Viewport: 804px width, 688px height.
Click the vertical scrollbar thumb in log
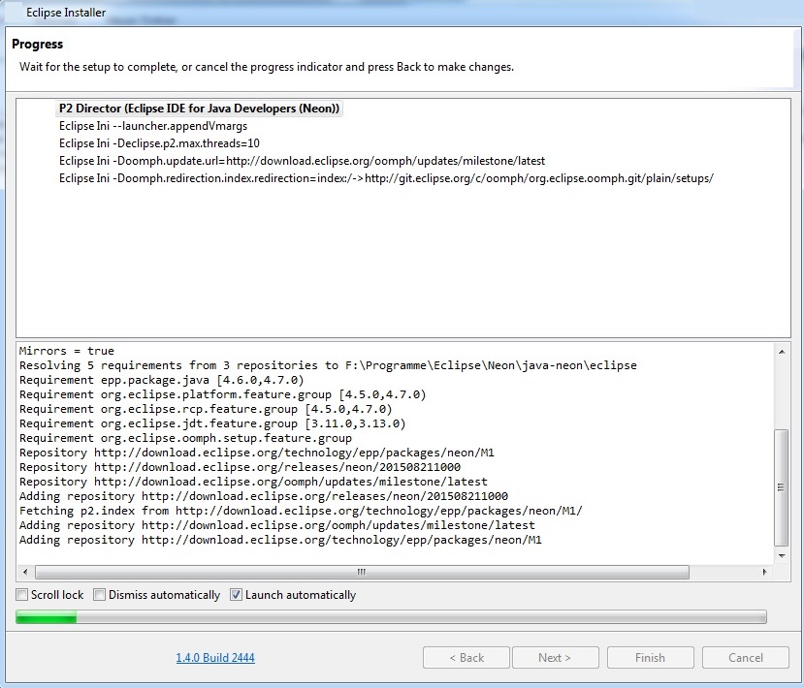782,487
